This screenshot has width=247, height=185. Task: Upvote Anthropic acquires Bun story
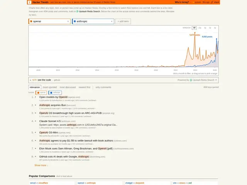point(36,105)
